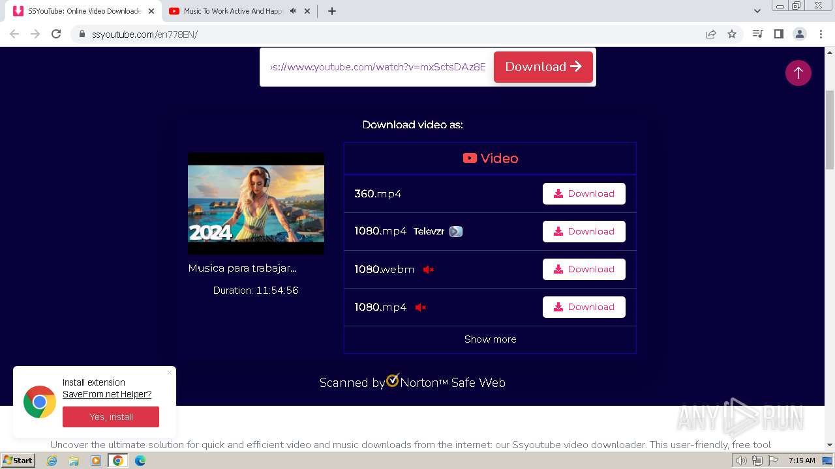The width and height of the screenshot is (835, 469).
Task: Click the system tray network icon
Action: click(x=757, y=461)
